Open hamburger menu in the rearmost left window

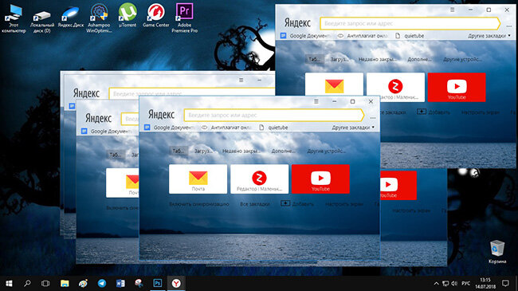[x=241, y=80]
